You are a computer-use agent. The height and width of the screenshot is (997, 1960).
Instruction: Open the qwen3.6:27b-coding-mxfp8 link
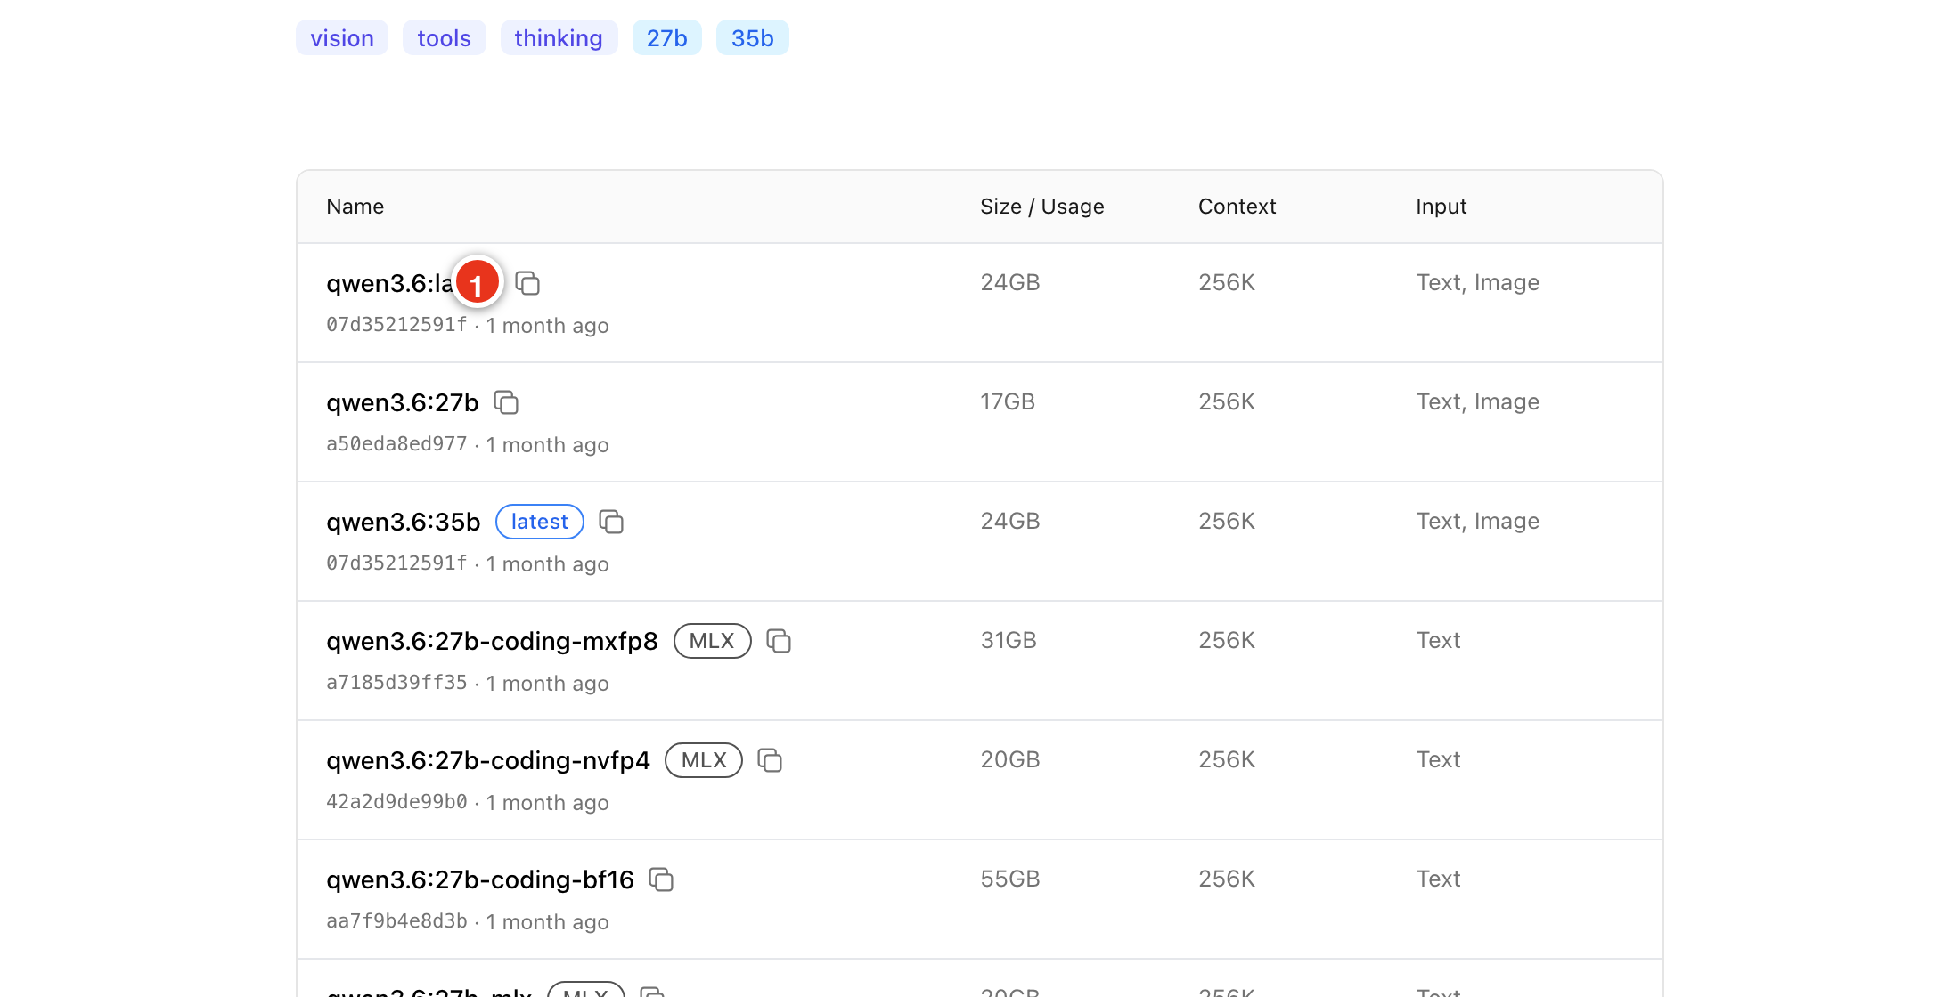[x=492, y=641]
